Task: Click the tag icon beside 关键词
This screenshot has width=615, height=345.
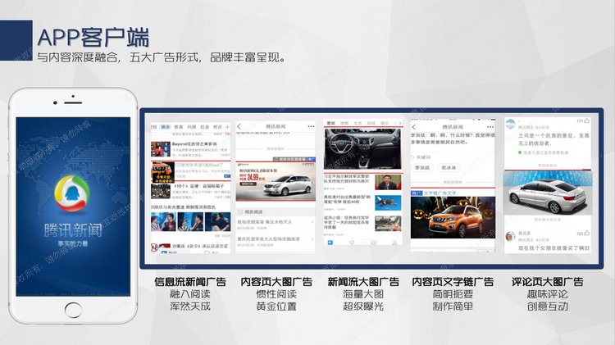Action: (413, 157)
